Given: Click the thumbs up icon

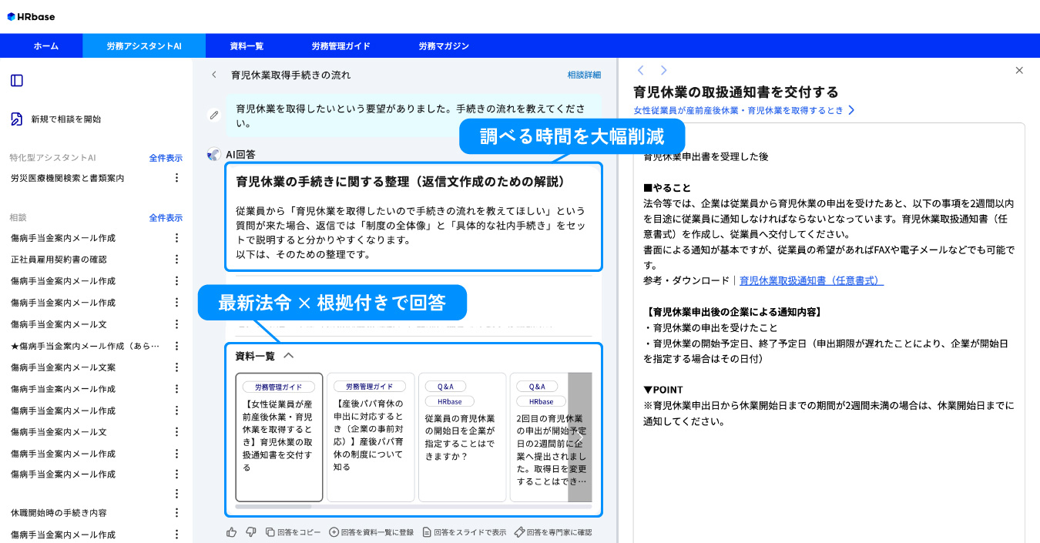Looking at the screenshot, I should [232, 531].
